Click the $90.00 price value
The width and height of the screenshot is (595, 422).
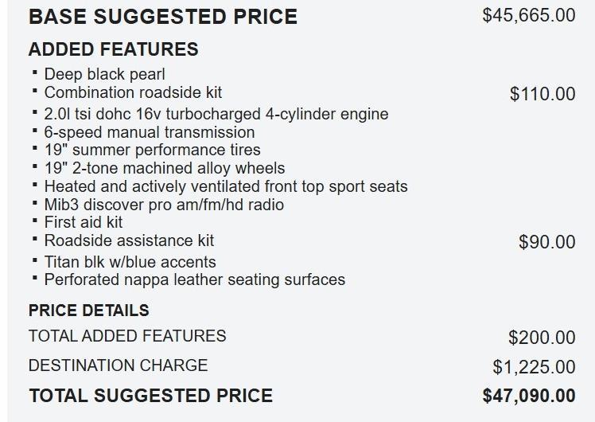click(546, 242)
